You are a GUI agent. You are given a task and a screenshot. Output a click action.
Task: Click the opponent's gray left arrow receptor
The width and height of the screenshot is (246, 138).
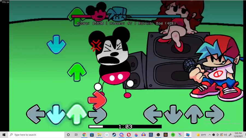click(x=36, y=114)
